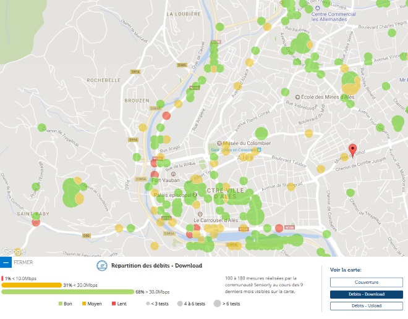Click the green Bon legend swatch

pos(60,304)
